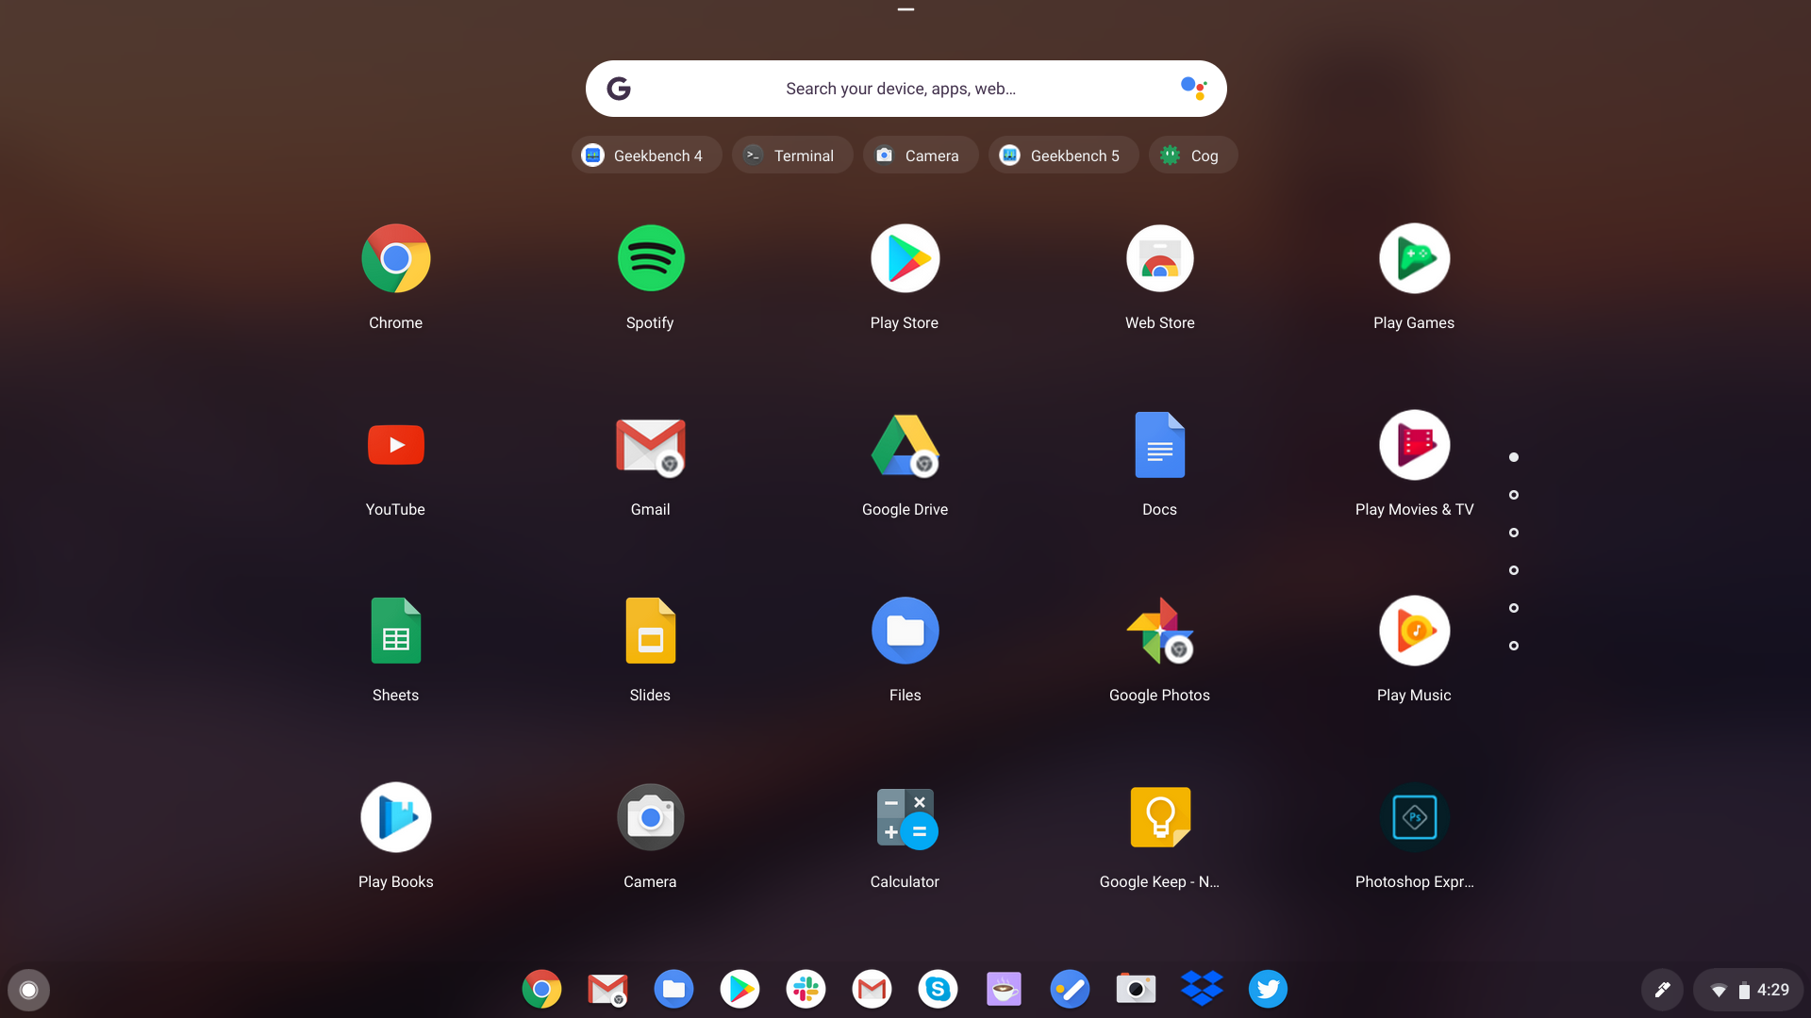Open the status tray showing clock
Screen dimensions: 1811x1018
(x=1749, y=990)
